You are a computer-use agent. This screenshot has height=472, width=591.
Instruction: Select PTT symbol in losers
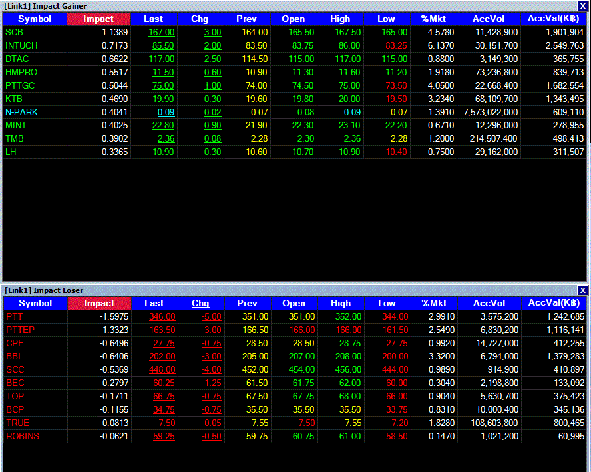point(15,317)
